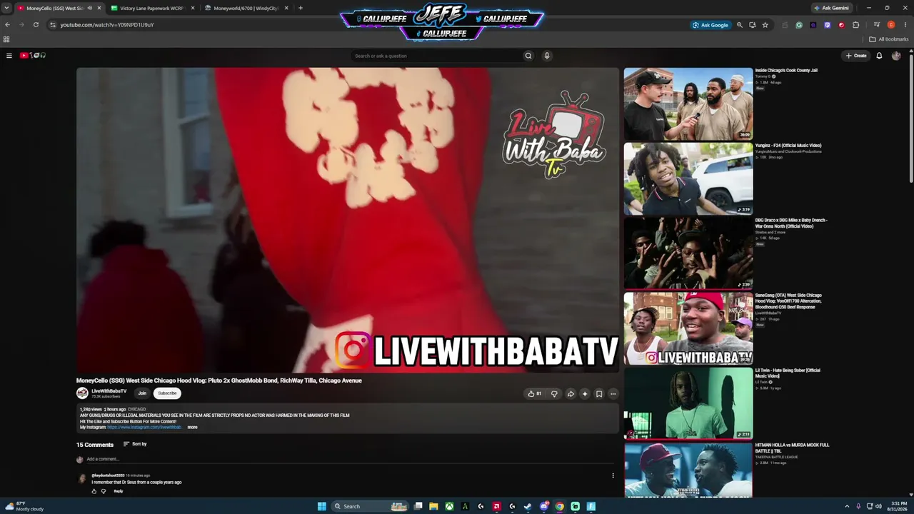The height and width of the screenshot is (514, 914).
Task: Open Chrome's zoom magnifier in the address bar
Action: click(740, 25)
